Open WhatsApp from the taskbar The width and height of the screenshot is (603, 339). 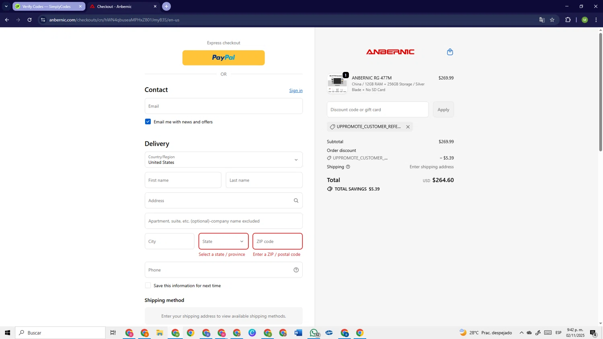point(314,333)
